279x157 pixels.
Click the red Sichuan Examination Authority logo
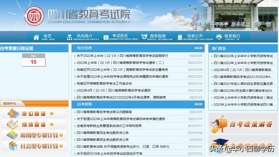34,16
